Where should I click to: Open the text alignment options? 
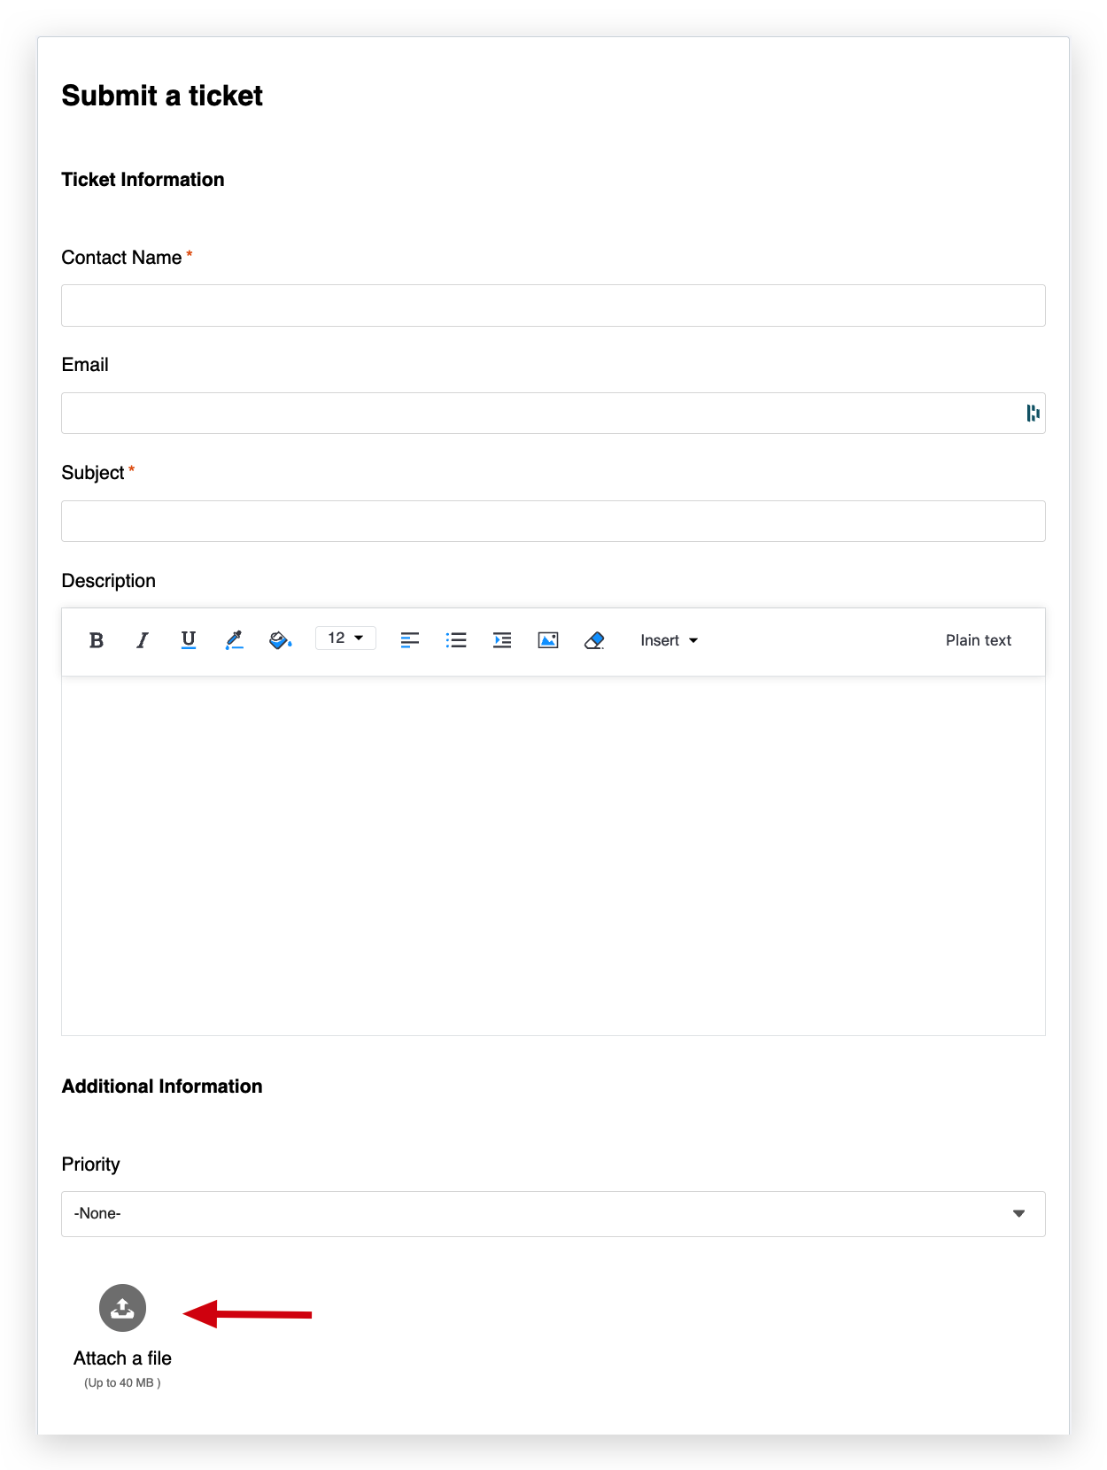(409, 640)
